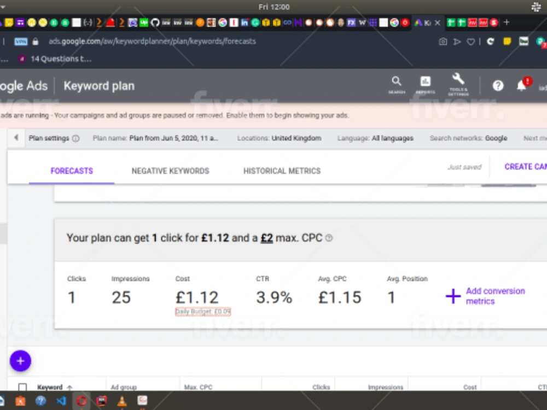Switch to the Forecasts tab
Viewport: 547px width, 410px height.
[x=72, y=171]
